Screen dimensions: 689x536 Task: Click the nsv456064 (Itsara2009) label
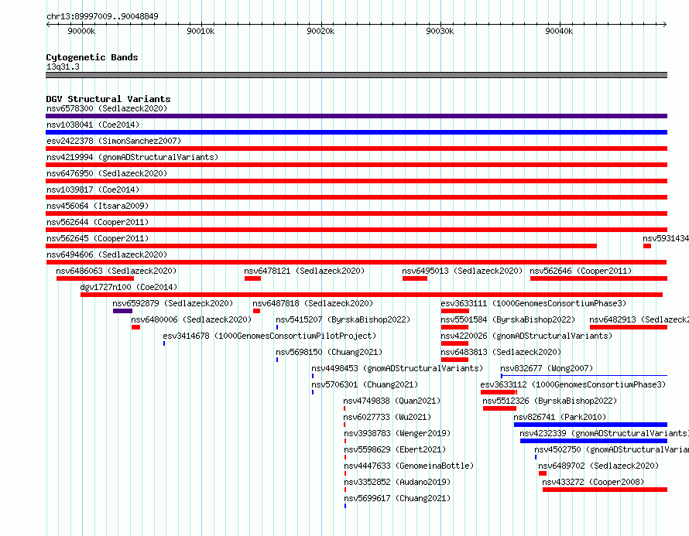[x=98, y=206]
